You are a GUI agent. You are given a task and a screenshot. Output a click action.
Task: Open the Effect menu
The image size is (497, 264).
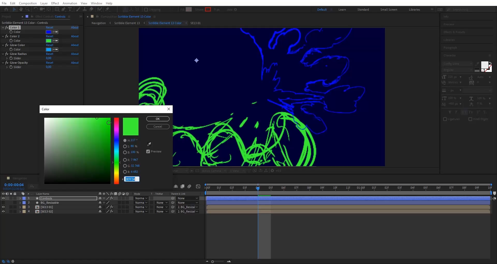(x=55, y=3)
